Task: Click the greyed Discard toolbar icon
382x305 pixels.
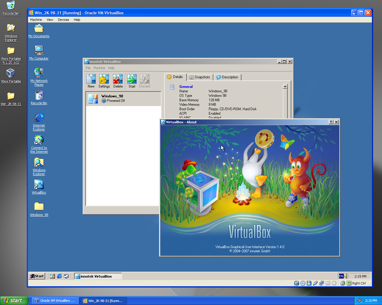Action: 145,81
